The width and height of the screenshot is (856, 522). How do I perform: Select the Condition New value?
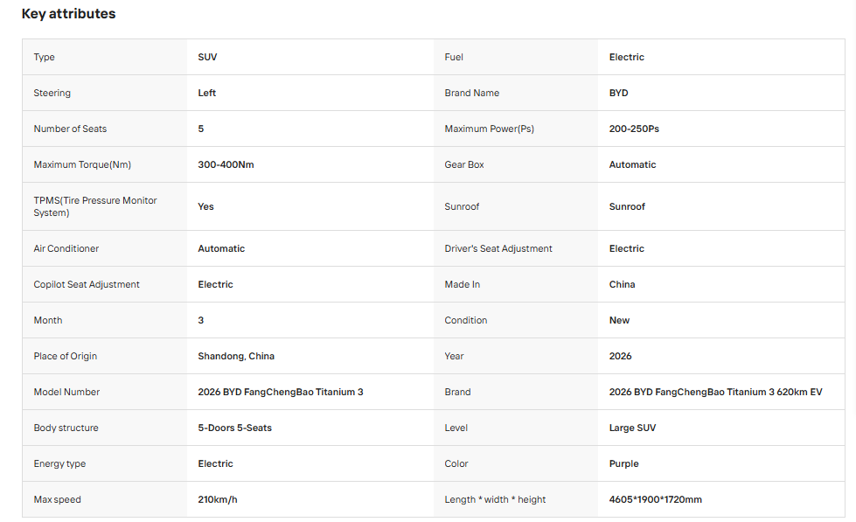[x=619, y=321]
